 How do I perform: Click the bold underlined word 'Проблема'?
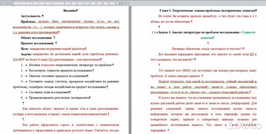click(28, 22)
